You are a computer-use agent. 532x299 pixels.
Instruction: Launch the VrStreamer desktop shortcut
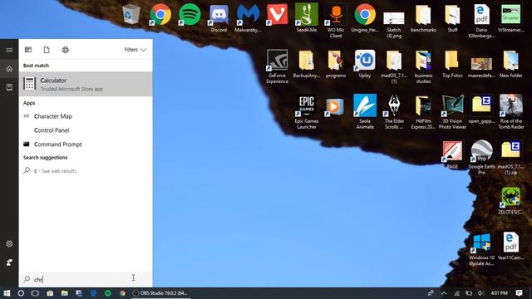click(x=510, y=18)
